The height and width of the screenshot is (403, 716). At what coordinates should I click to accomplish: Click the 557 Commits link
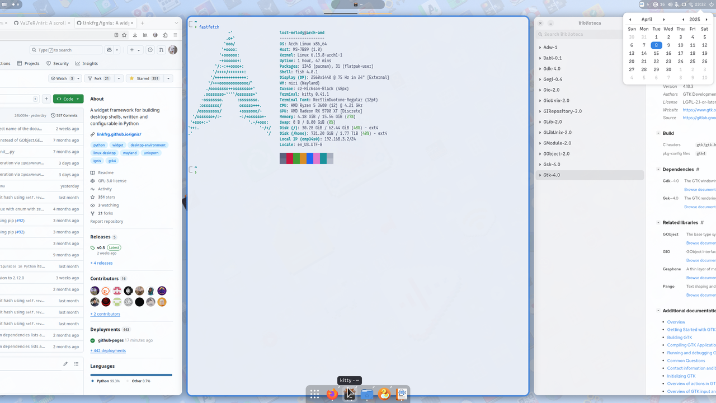tap(64, 115)
